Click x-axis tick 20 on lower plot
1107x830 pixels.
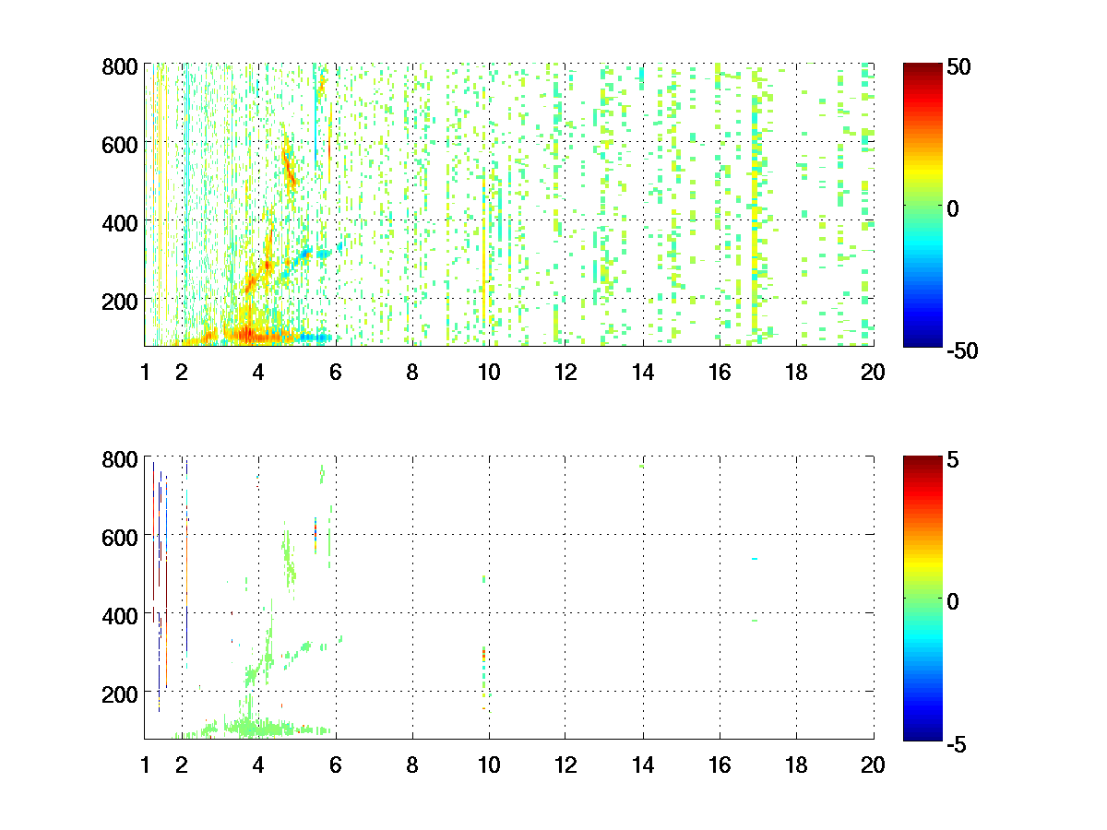click(x=873, y=765)
